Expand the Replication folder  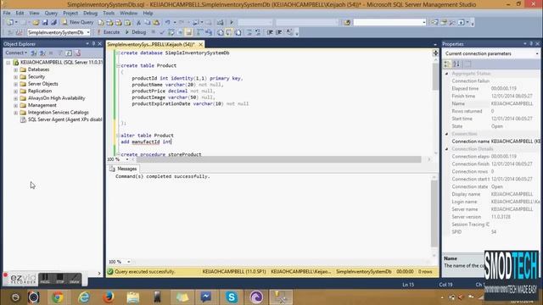(15, 91)
